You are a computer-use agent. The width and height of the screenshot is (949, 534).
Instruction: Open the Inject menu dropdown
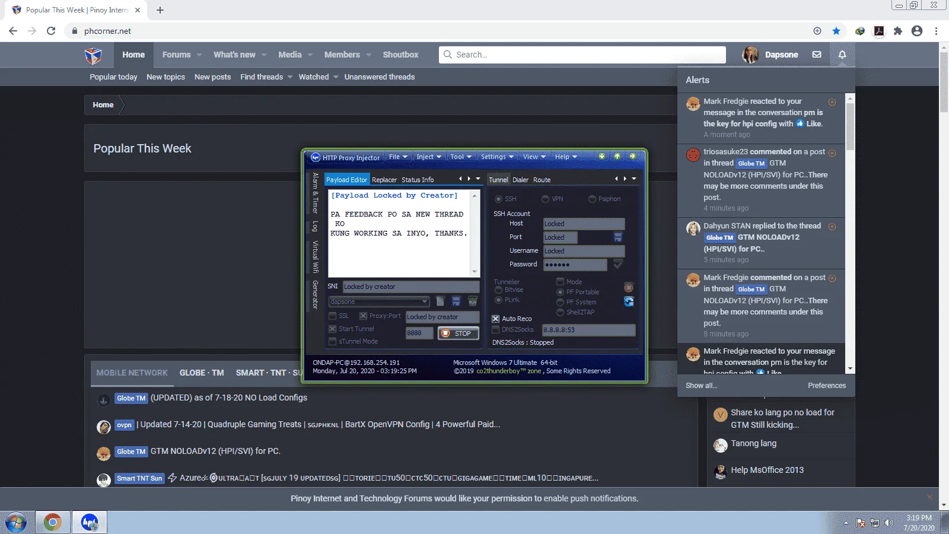coord(429,157)
